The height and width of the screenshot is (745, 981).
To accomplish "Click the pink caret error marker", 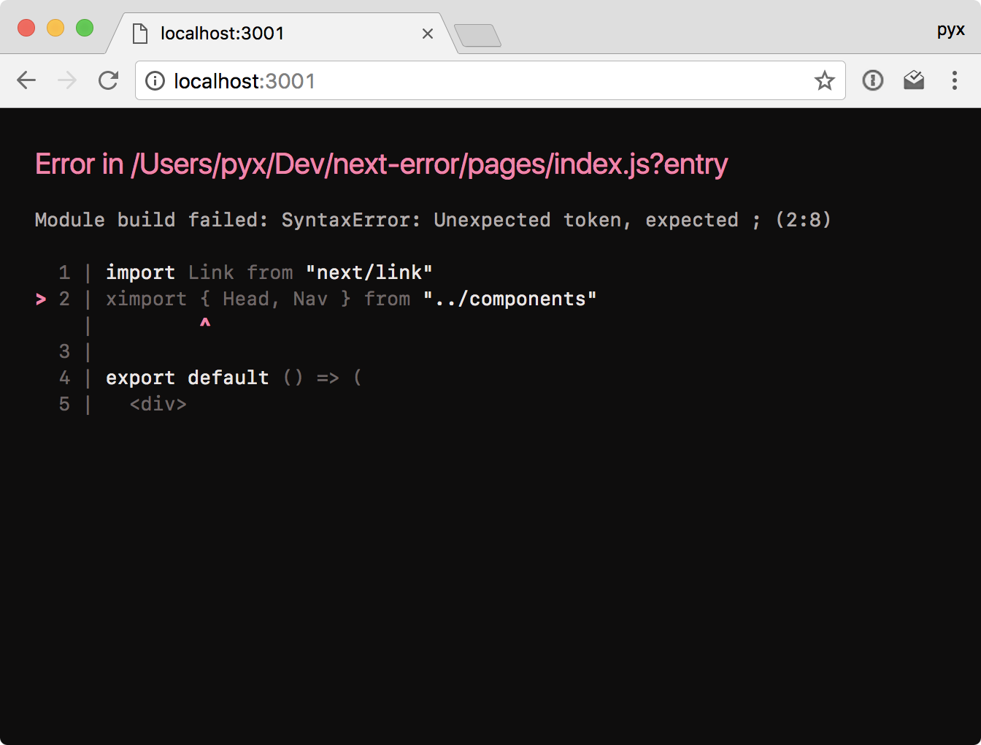I will click(x=205, y=324).
